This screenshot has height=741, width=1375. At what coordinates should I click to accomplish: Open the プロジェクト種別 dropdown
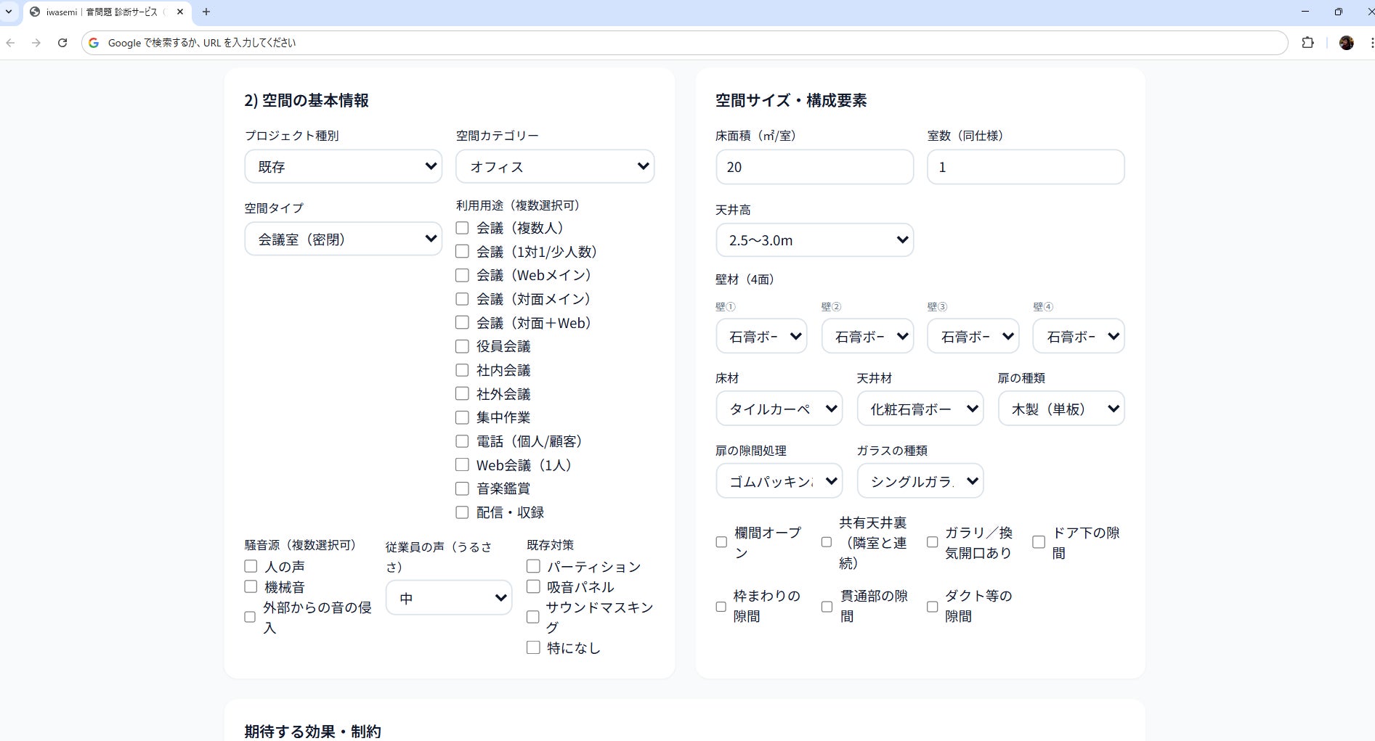[x=344, y=167]
